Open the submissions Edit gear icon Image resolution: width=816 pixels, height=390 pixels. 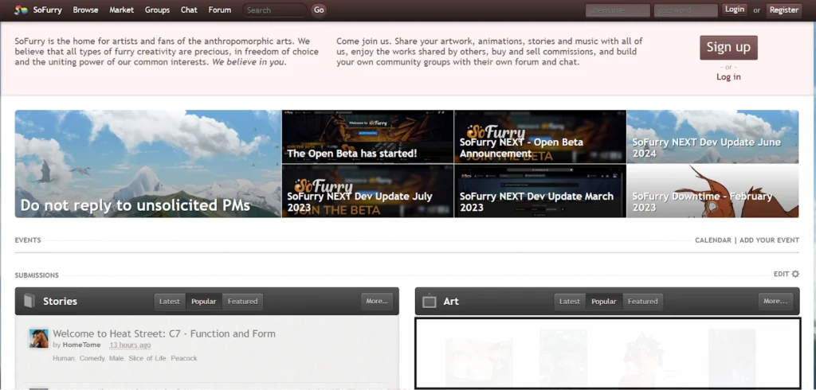[794, 275]
